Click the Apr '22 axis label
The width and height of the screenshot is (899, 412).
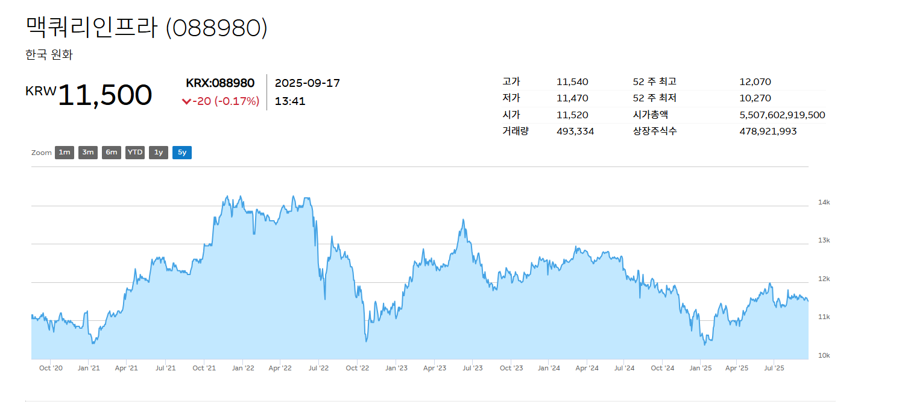pos(280,367)
